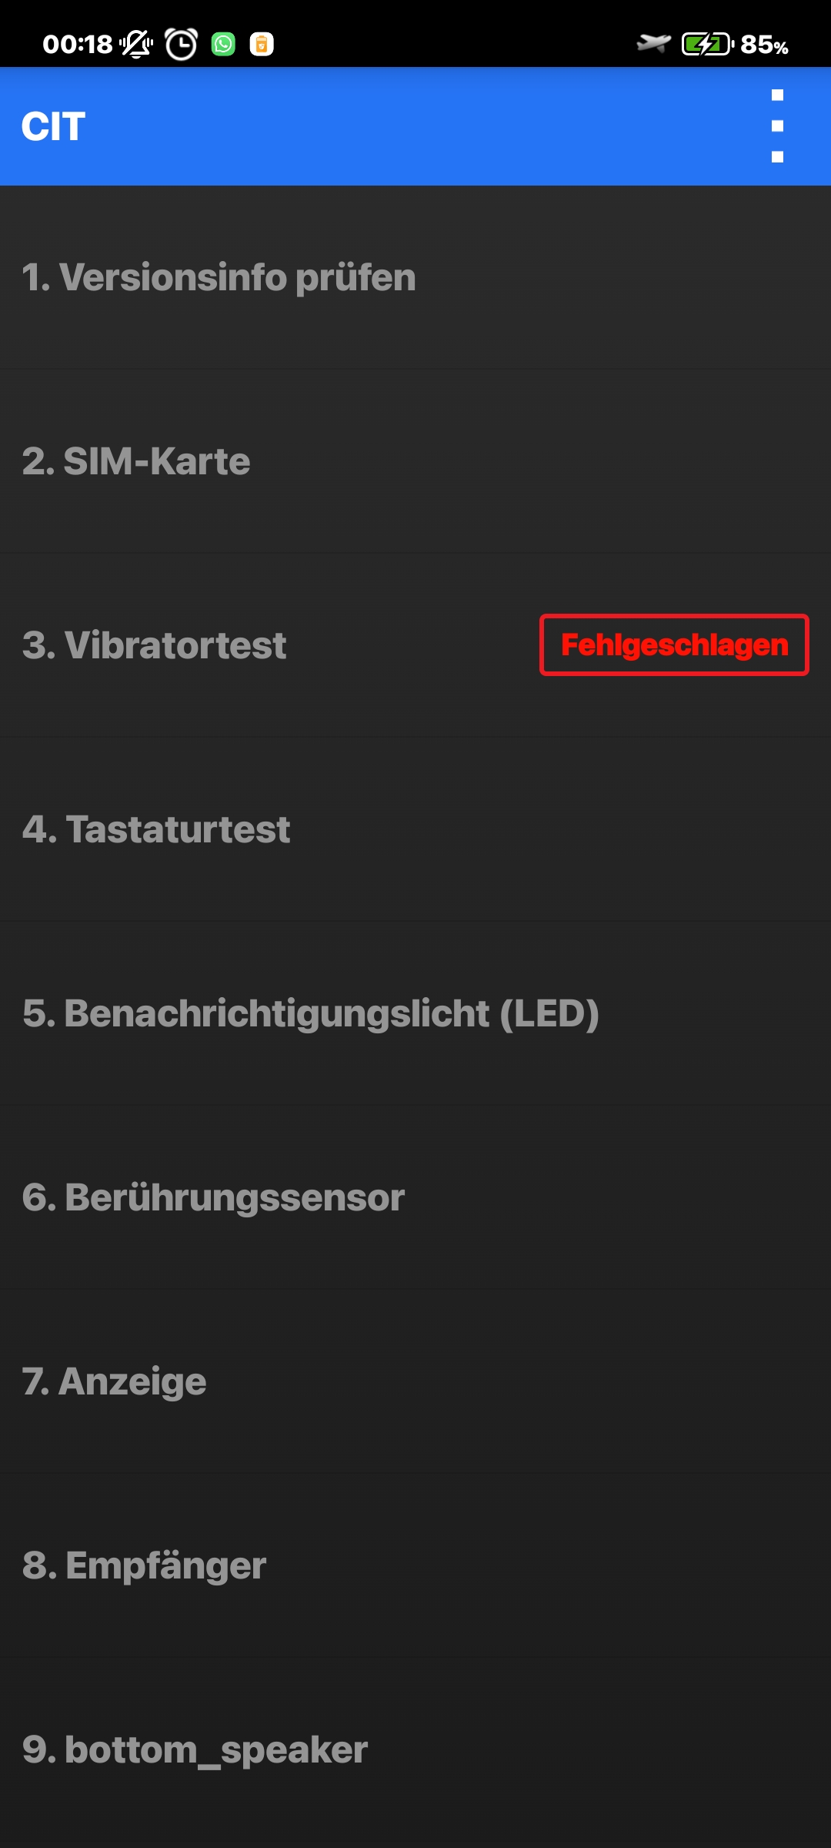
Task: Tap the CIT title in header
Action: point(53,126)
